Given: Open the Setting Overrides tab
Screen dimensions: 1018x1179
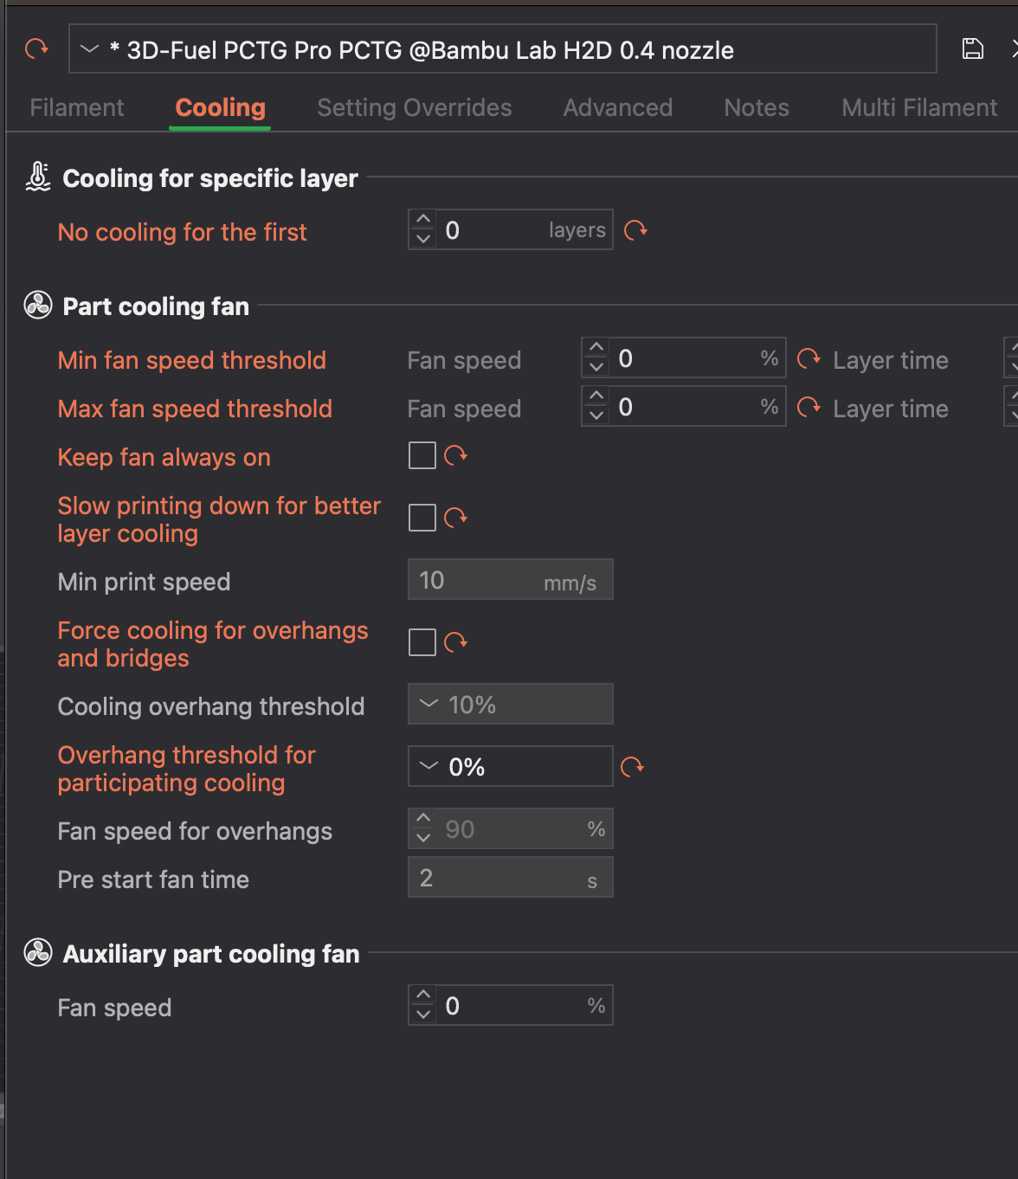Looking at the screenshot, I should [x=415, y=107].
